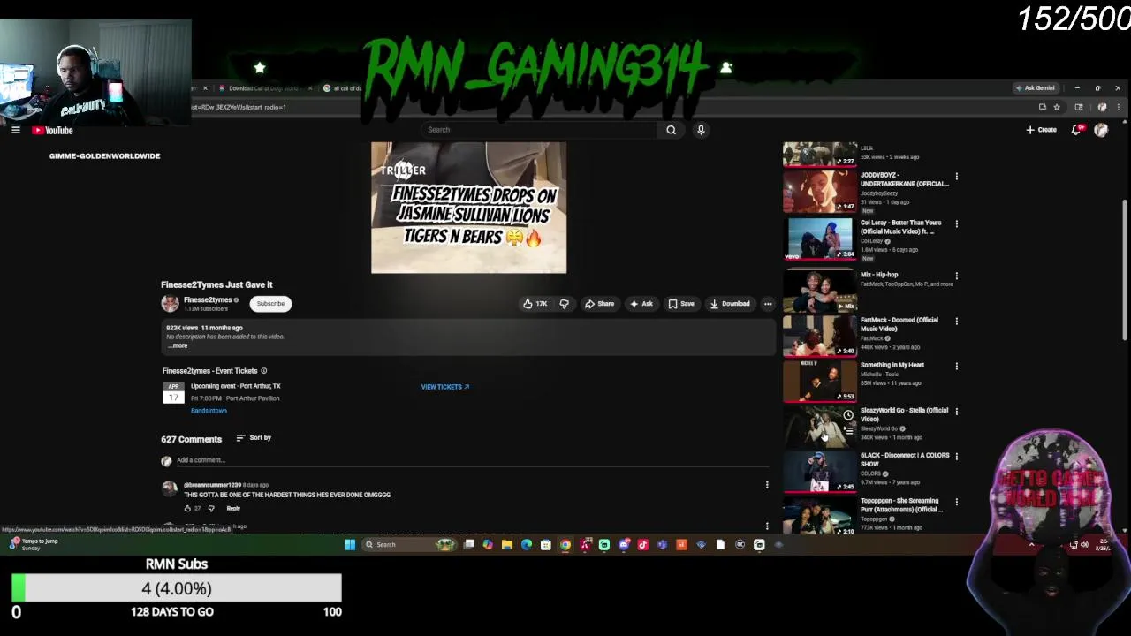Open volume control in system tray
Image resolution: width=1131 pixels, height=636 pixels.
1084,545
